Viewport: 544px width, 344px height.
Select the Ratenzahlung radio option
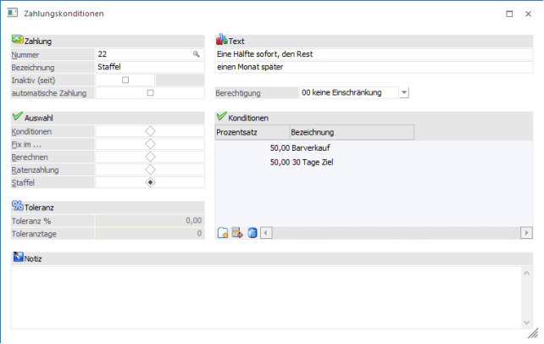tap(150, 169)
